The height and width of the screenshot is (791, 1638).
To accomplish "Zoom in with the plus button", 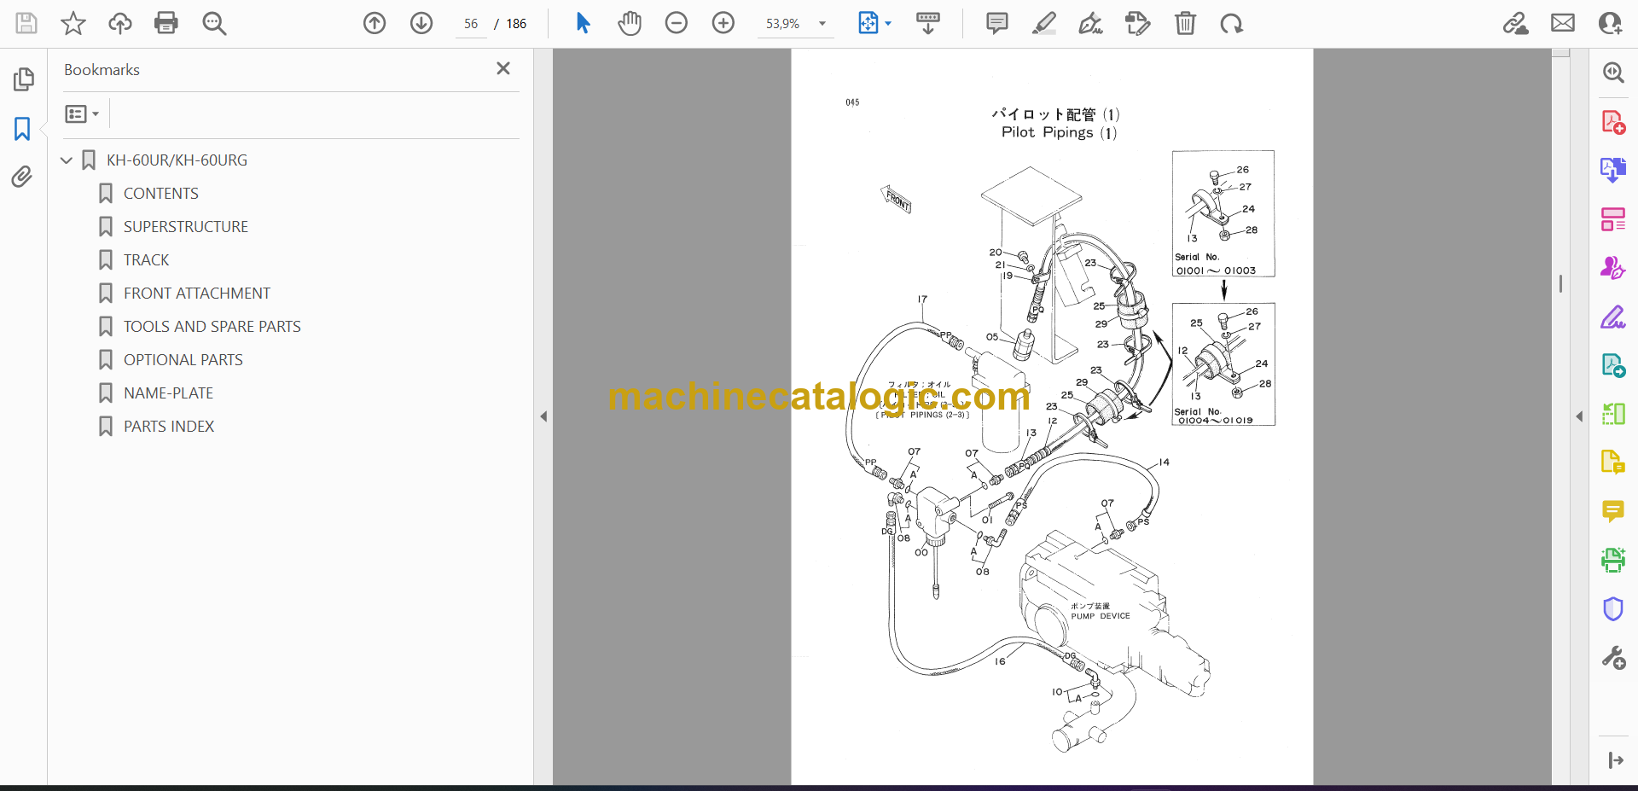I will point(723,23).
